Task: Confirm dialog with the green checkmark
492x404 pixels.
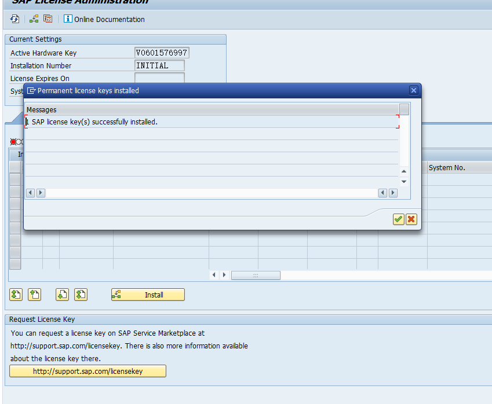Action: pos(398,219)
